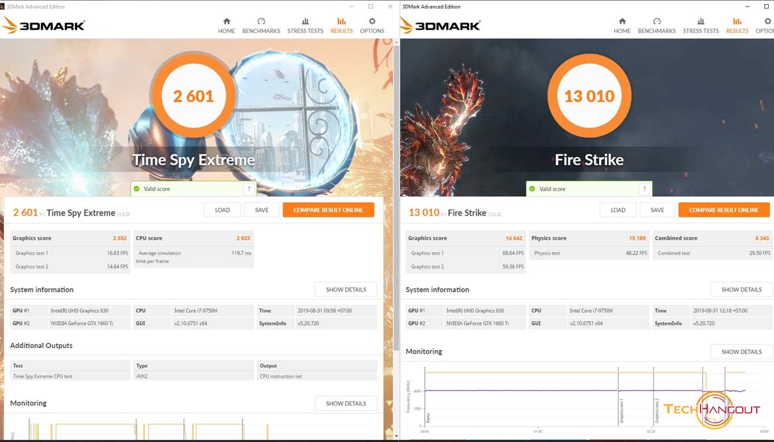The height and width of the screenshot is (442, 774).
Task: Open BENCHMARKS in the Time Spy Extreme window
Action: coord(261,26)
